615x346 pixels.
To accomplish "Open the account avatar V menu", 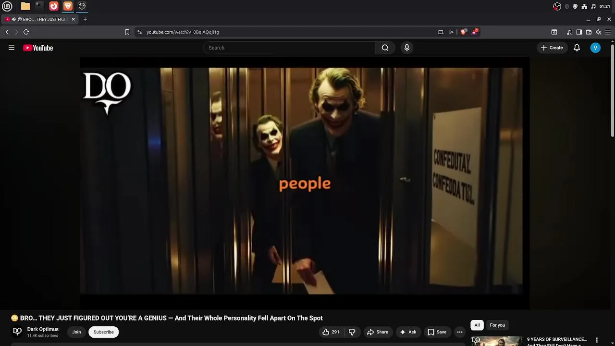I will click(x=595, y=48).
